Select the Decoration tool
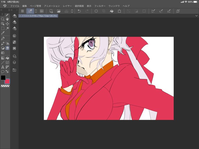The image size is (199, 149). pyautogui.click(x=3, y=48)
